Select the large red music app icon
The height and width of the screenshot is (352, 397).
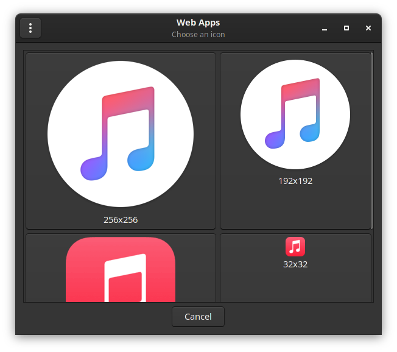pos(121,269)
